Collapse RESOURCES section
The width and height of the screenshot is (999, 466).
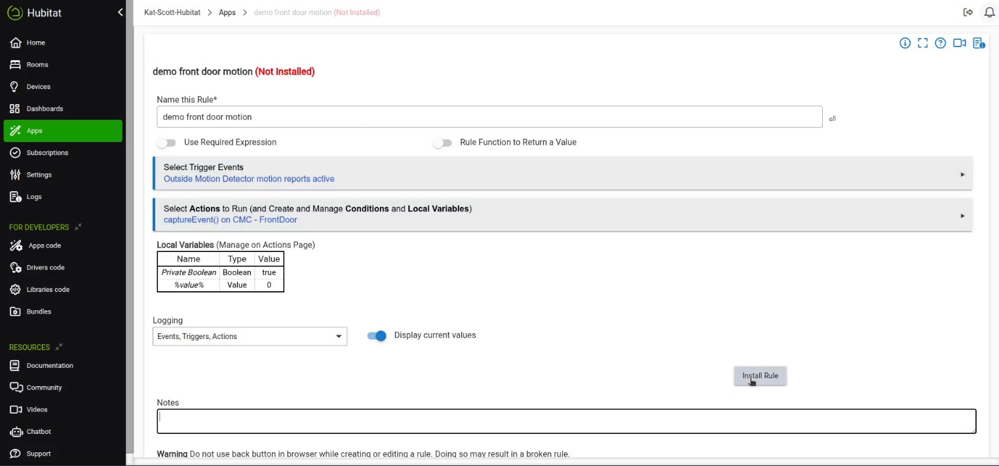[x=59, y=347]
